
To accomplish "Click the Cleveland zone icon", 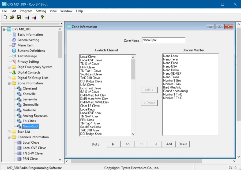I will [19, 88].
